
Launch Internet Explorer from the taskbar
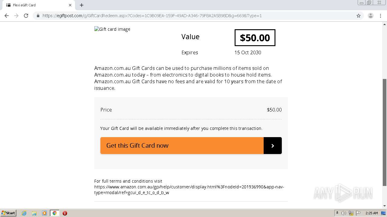point(24,213)
